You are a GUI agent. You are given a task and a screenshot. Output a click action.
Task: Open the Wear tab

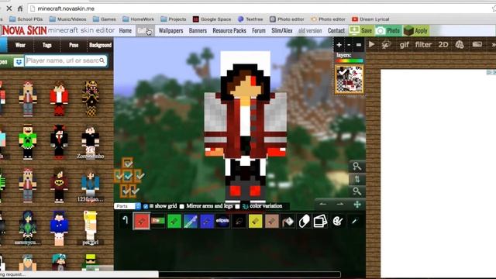click(20, 45)
